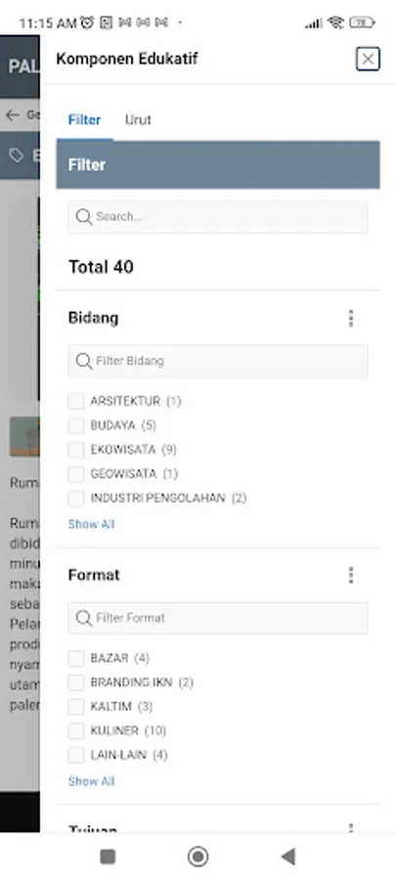Tap the Android recent apps square
Screen dimensions: 395x880
108,857
